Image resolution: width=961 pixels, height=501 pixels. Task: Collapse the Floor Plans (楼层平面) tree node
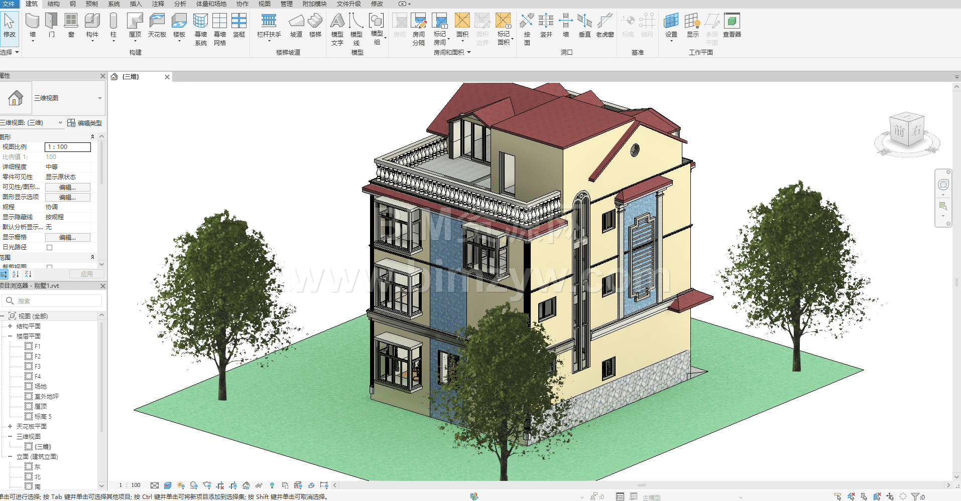click(x=10, y=336)
